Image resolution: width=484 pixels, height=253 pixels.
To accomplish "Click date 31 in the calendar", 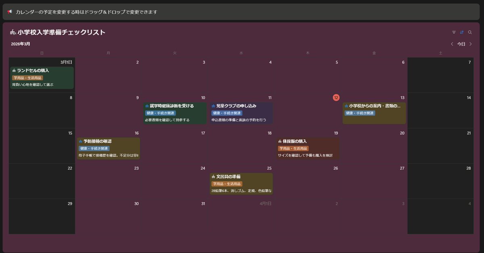I will [x=203, y=204].
